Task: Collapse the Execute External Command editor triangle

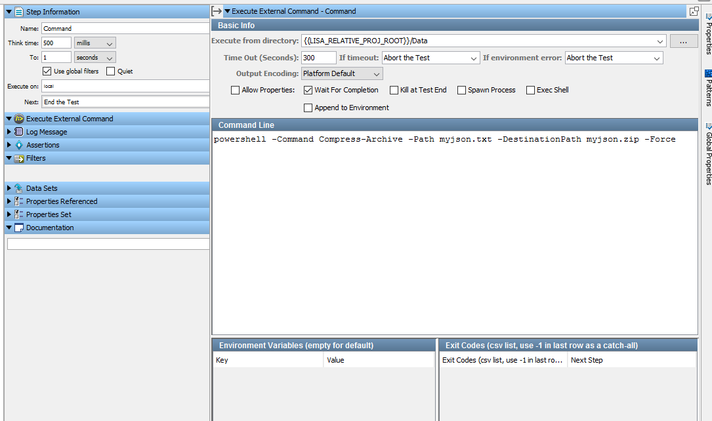Action: pyautogui.click(x=228, y=11)
